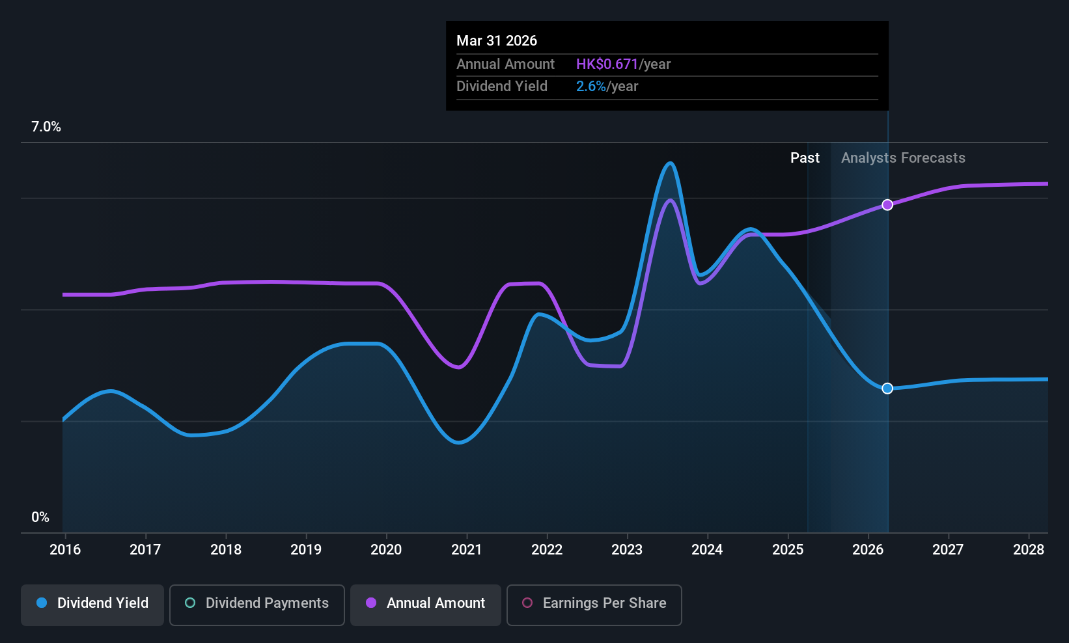This screenshot has height=643, width=1069.
Task: Click the purple marker on Annual Amount line
Action: (x=887, y=205)
